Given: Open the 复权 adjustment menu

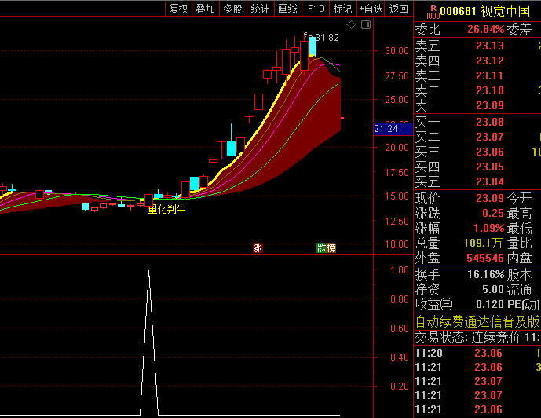Looking at the screenshot, I should tap(179, 9).
